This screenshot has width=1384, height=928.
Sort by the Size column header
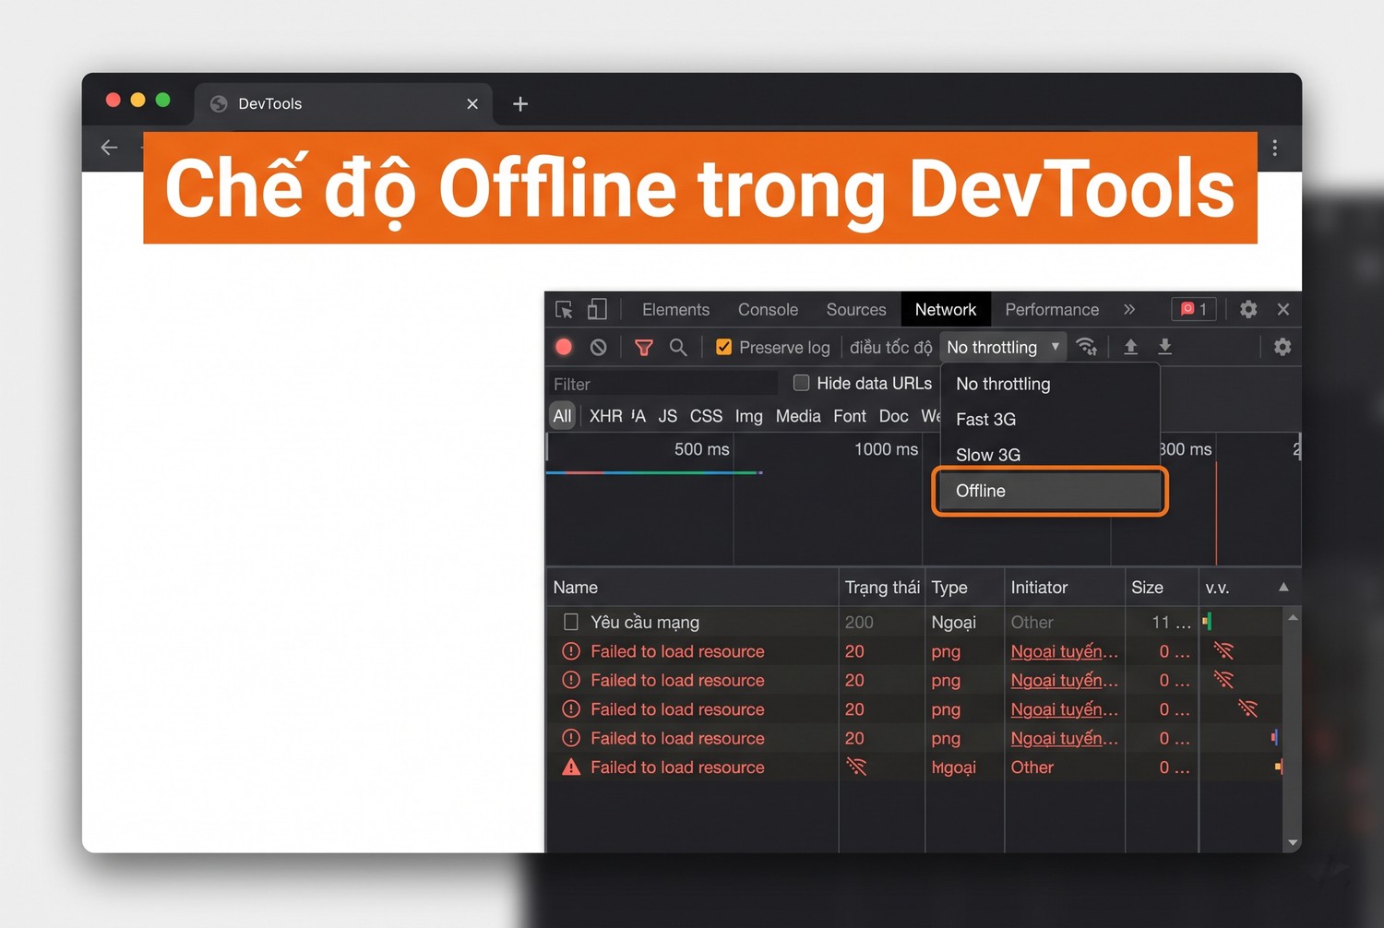coord(1162,588)
